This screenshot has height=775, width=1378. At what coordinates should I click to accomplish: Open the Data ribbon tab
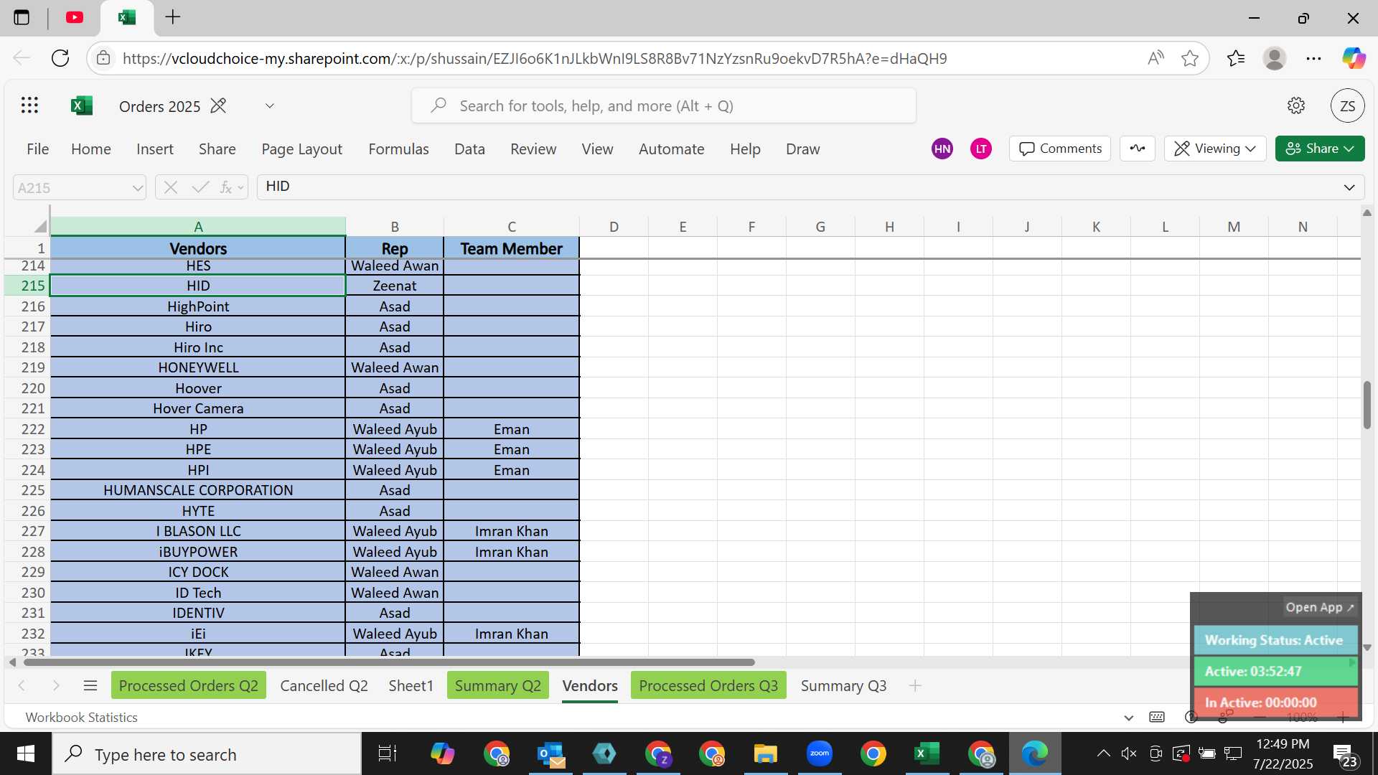pyautogui.click(x=469, y=149)
